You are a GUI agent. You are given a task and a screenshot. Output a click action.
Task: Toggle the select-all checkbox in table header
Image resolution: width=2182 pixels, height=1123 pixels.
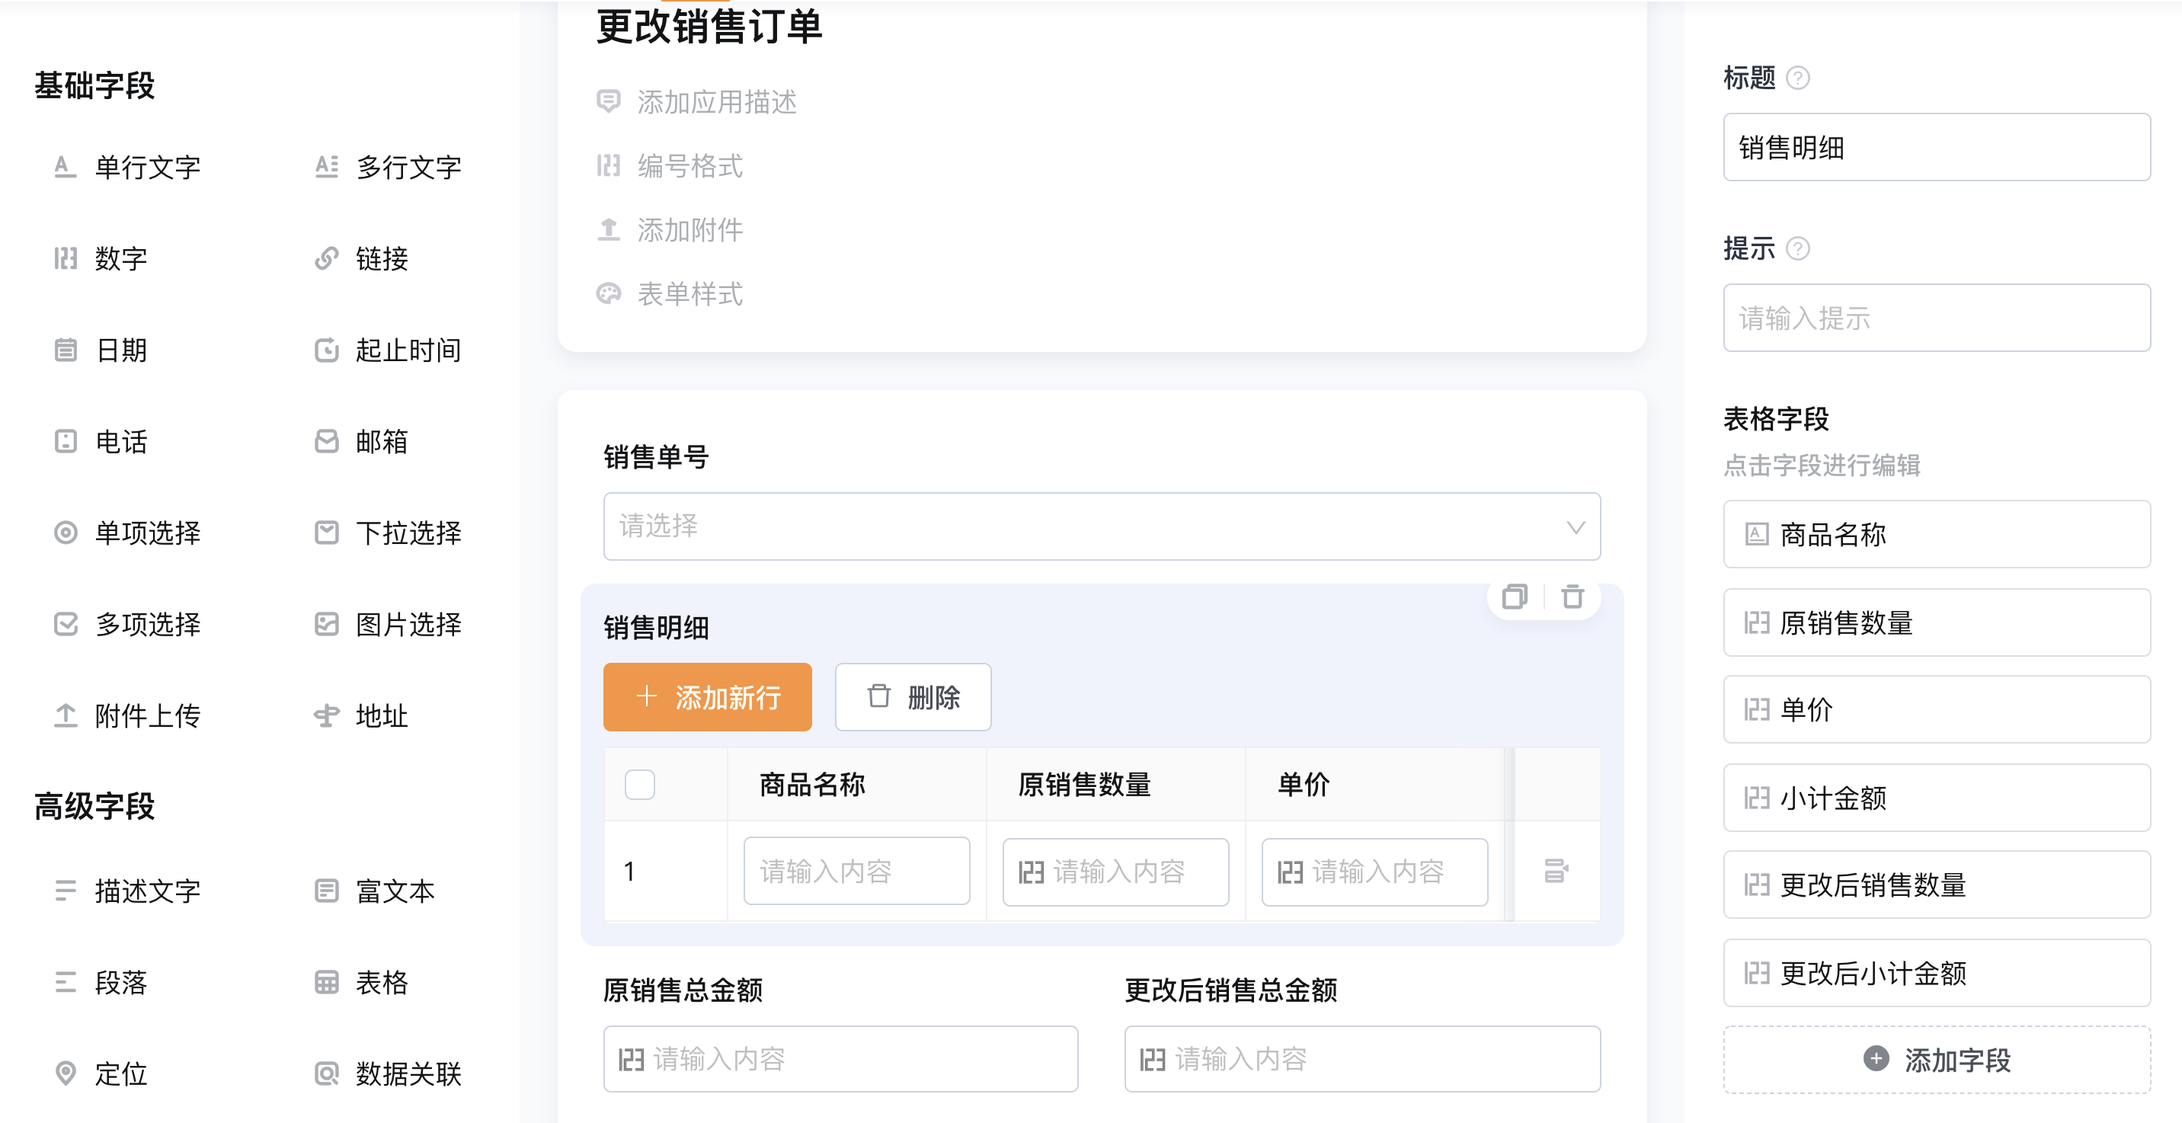tap(639, 784)
